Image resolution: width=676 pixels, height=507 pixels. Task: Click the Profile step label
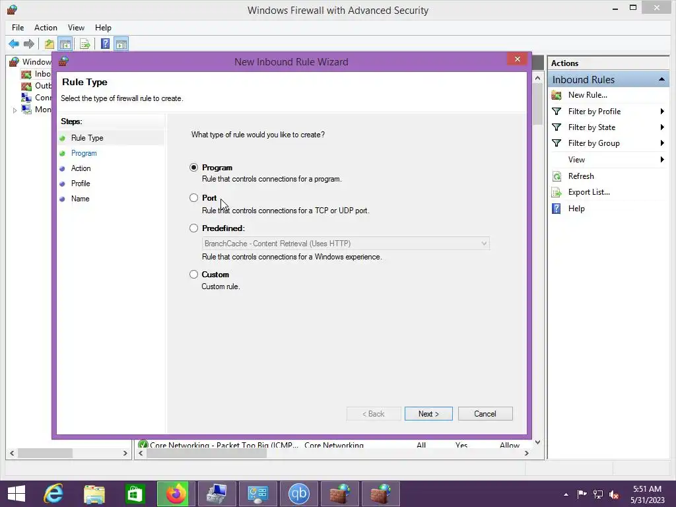coord(81,184)
